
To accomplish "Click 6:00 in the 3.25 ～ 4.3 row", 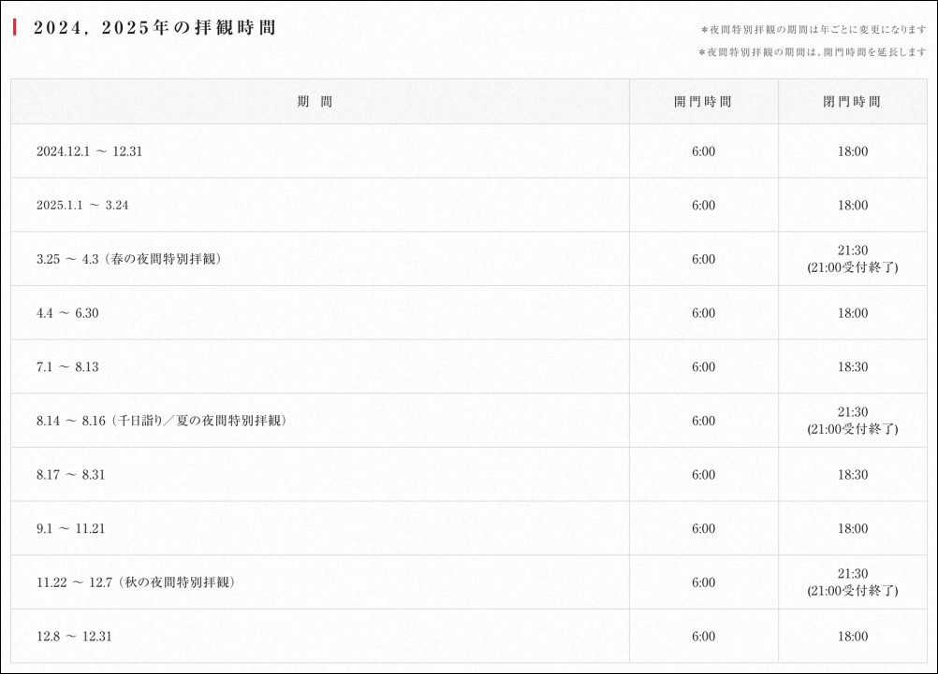I will [x=704, y=259].
